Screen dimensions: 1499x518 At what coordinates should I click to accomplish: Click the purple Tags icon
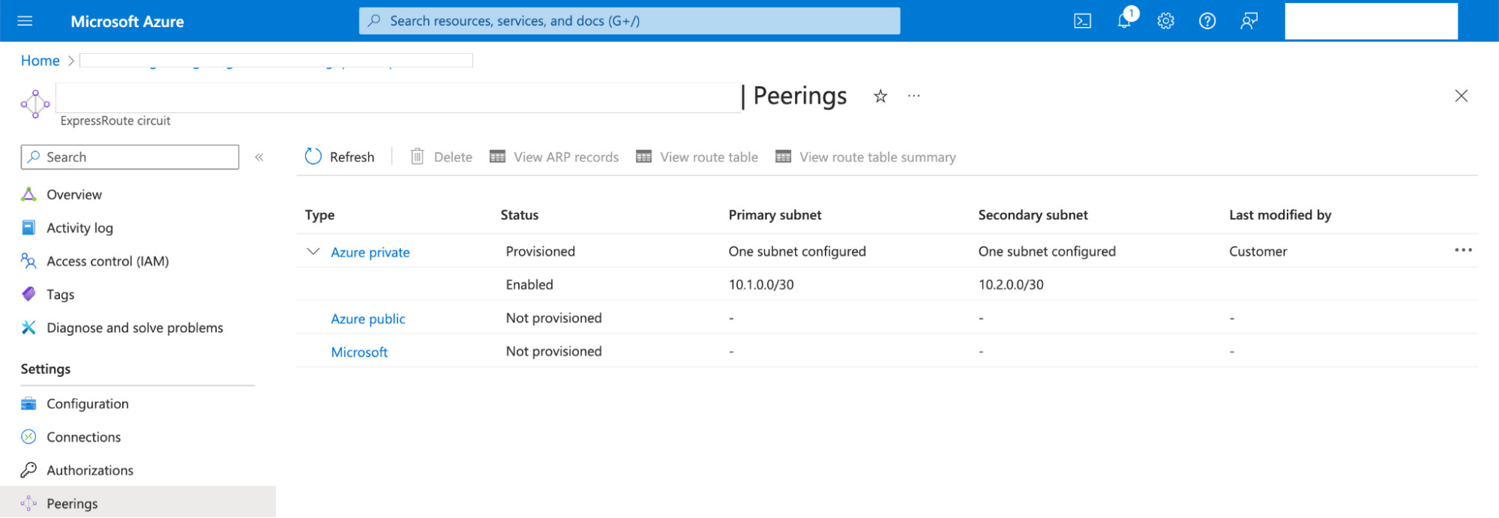28,294
